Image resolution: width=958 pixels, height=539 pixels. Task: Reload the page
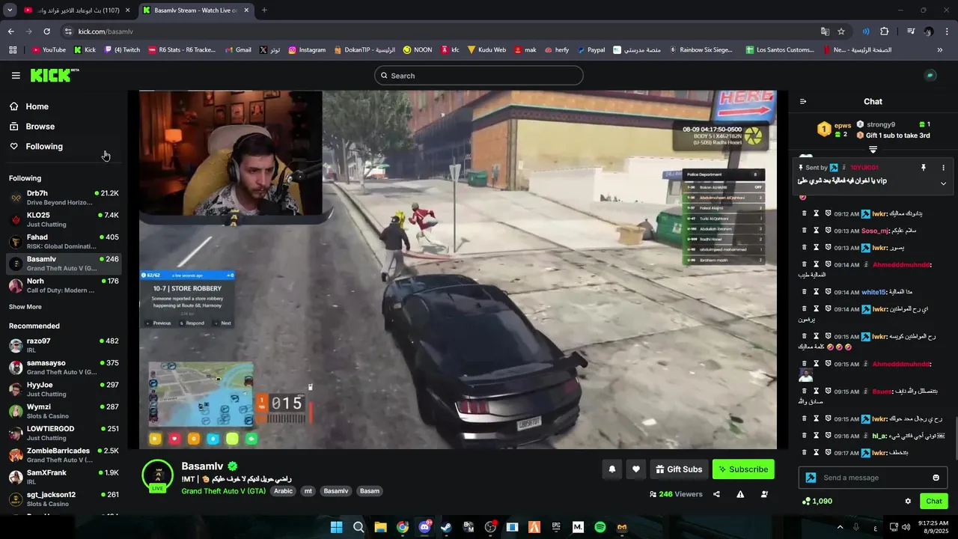coord(46,31)
